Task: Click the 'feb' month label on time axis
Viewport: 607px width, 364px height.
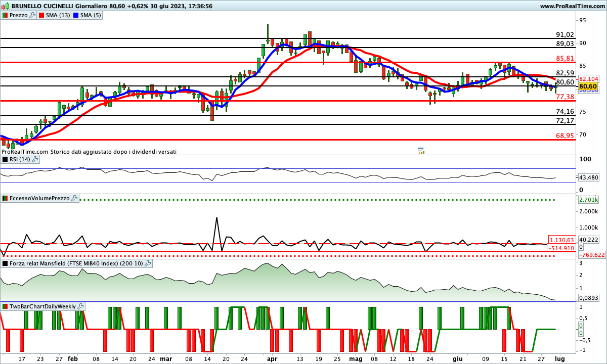Action: [x=73, y=358]
